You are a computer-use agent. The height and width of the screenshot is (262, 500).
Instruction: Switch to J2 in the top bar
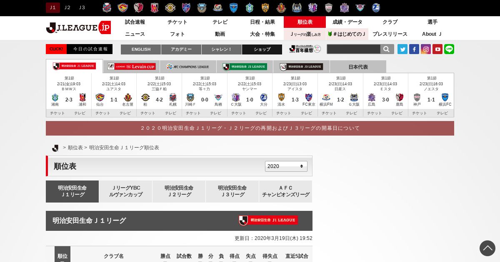pos(67,7)
